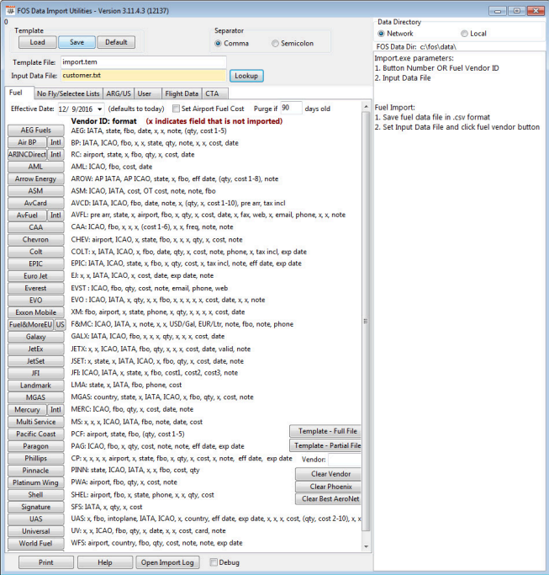Click the CAA vendor button
The width and height of the screenshot is (549, 575).
click(36, 227)
